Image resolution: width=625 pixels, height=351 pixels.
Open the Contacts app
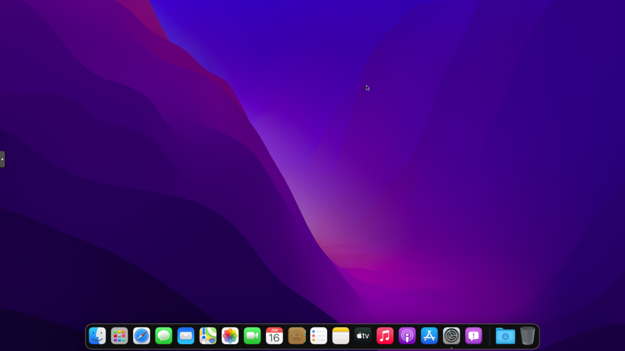pos(297,336)
